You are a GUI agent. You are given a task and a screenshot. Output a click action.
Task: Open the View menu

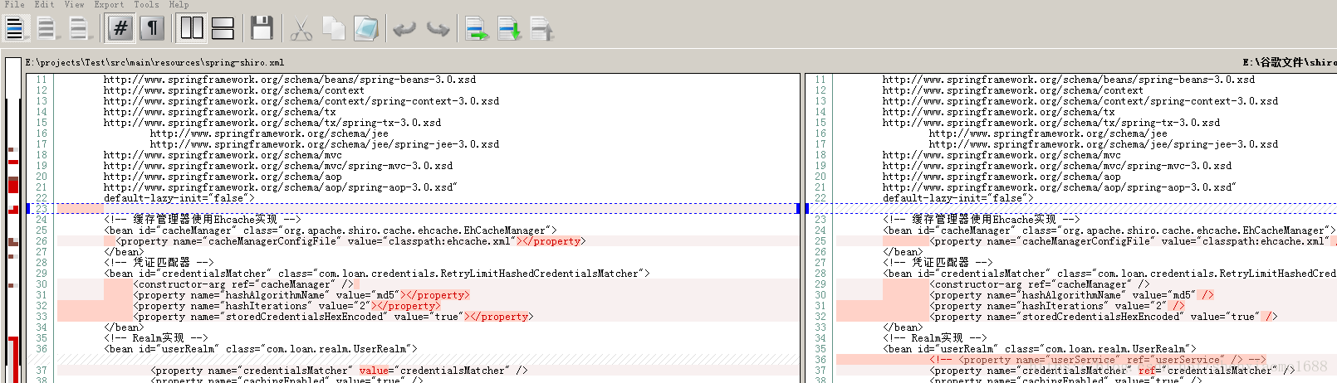(x=74, y=4)
